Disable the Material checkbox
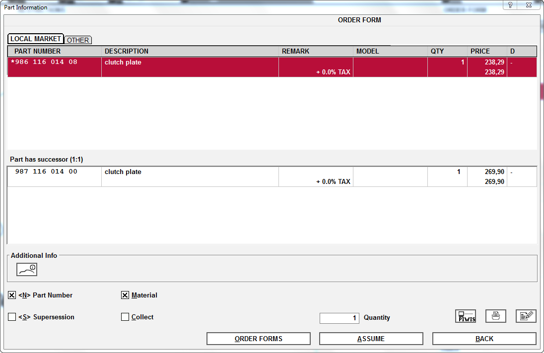The width and height of the screenshot is (544, 353). click(x=125, y=295)
